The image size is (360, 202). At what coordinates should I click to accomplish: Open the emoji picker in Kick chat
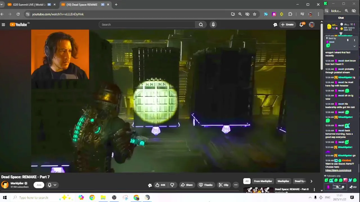(343, 187)
